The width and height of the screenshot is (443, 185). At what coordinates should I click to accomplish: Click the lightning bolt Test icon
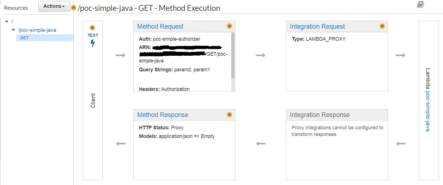coord(93,43)
